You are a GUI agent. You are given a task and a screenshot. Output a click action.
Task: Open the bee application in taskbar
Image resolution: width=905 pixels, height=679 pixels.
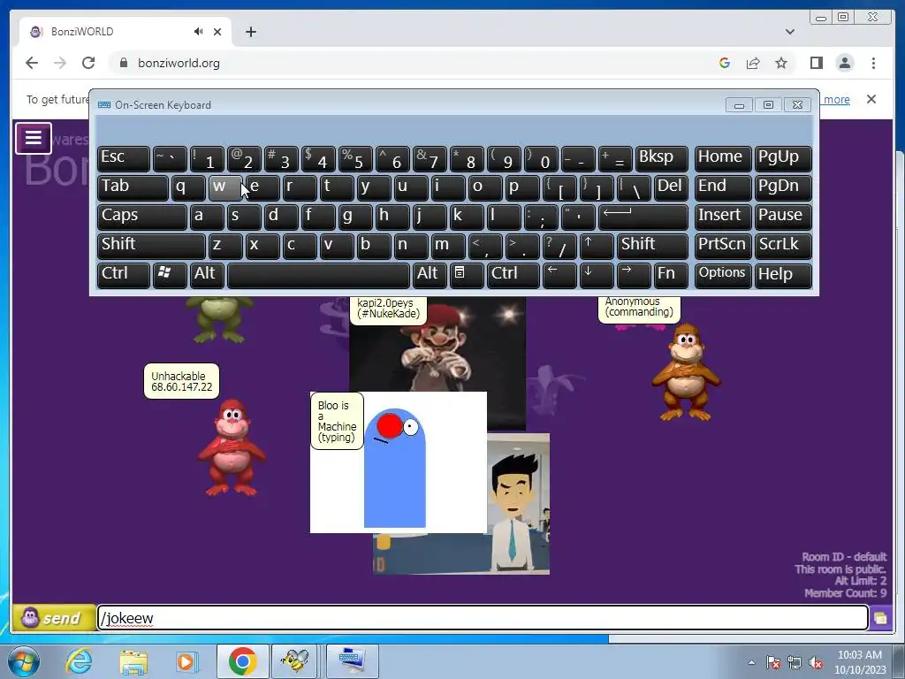(295, 661)
